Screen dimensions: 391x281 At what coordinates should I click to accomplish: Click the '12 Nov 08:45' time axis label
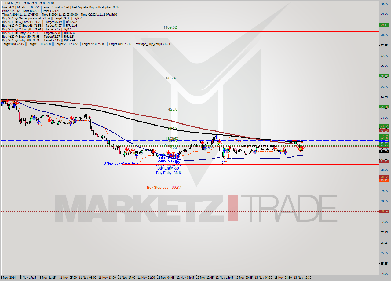click(185, 278)
